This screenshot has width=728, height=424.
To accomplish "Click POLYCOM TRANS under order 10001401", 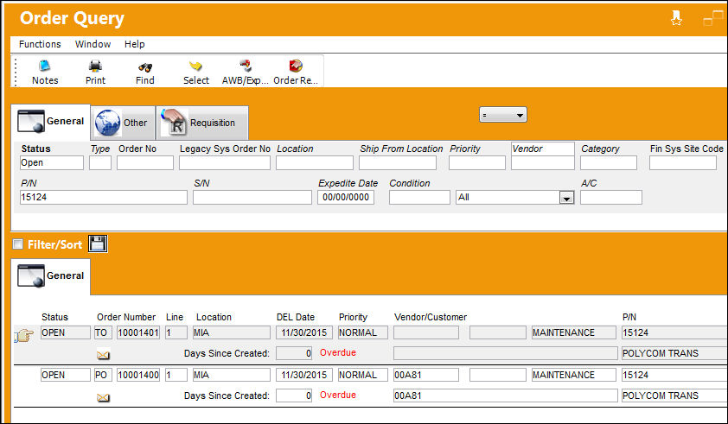I will point(674,353).
